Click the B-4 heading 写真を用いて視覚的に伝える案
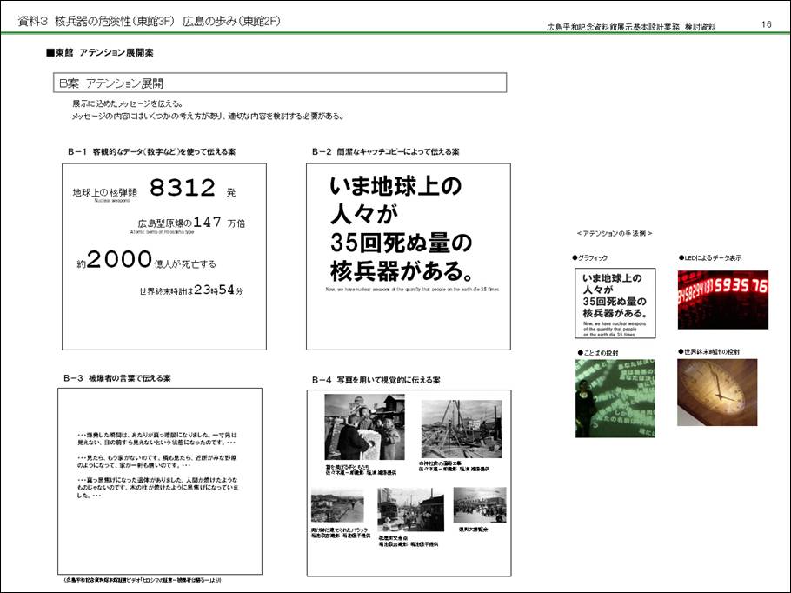Image resolution: width=791 pixels, height=593 pixels. 376,380
